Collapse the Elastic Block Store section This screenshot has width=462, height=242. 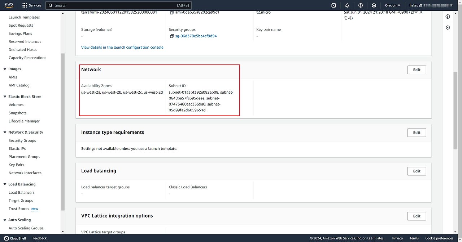pyautogui.click(x=5, y=97)
